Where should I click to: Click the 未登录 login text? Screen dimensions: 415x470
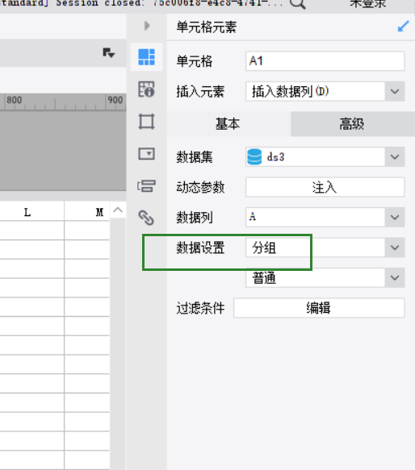point(368,4)
